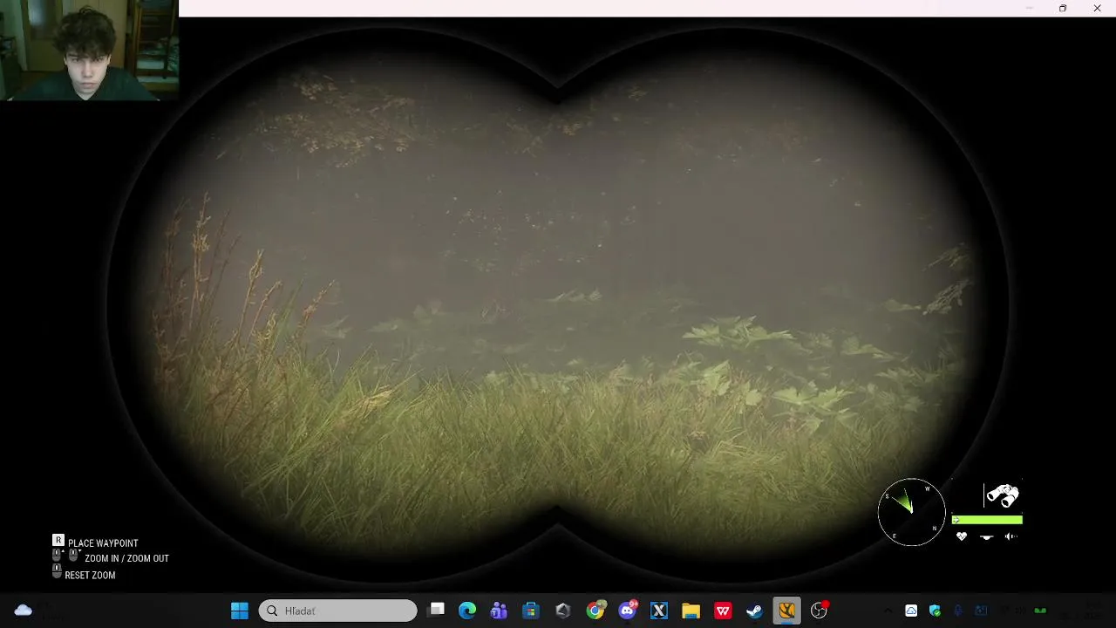
Task: Focus the Hľadať taskbar search box
Action: click(338, 611)
